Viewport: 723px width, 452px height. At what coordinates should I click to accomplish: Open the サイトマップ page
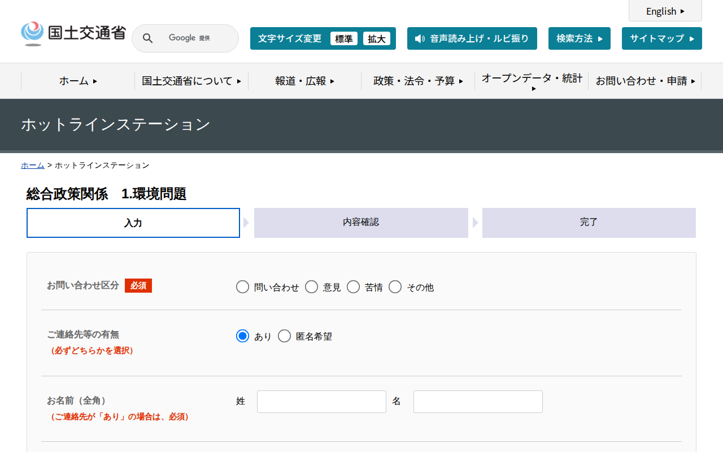[661, 38]
